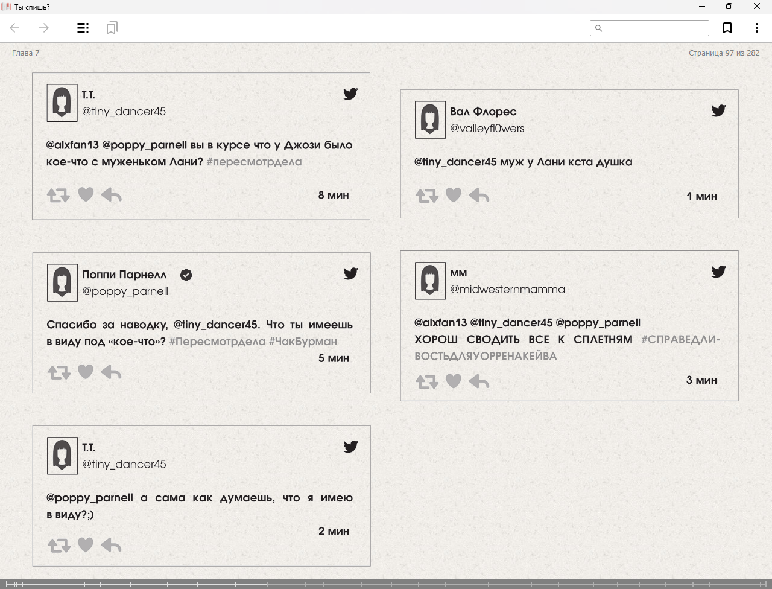The image size is (772, 589).
Task: Click the #пересмотрдела hashtag in first tweet
Action: pos(254,162)
